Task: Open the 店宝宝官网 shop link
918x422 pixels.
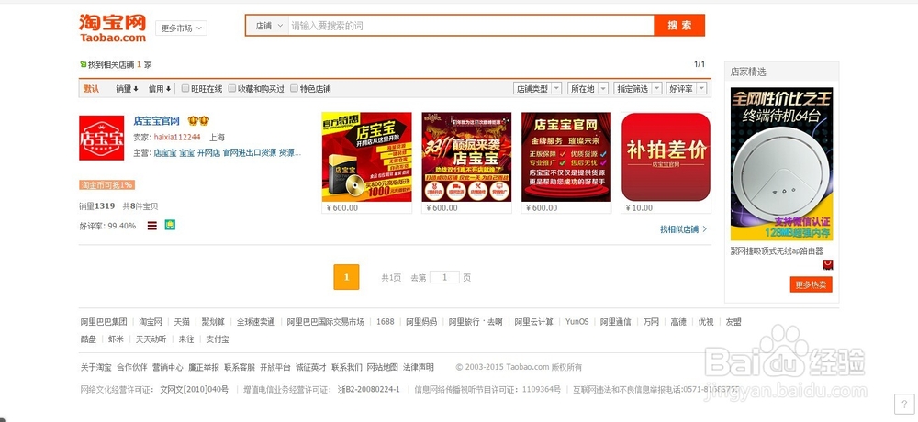Action: (x=156, y=120)
